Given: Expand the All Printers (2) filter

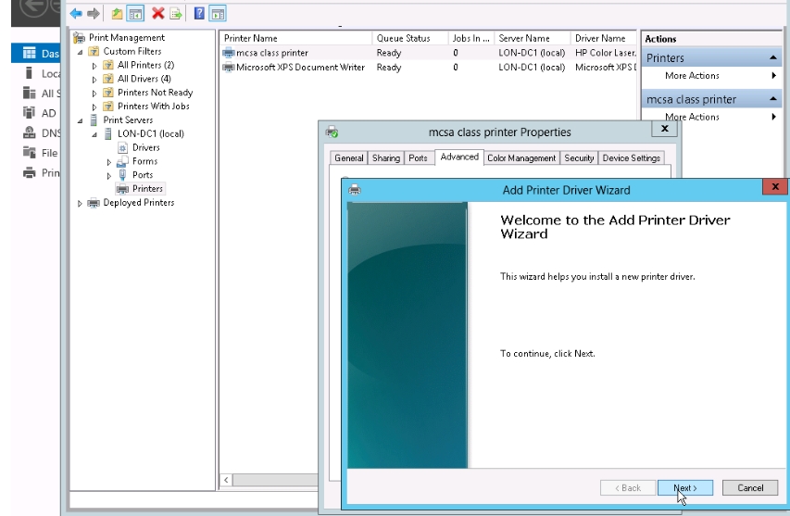Looking at the screenshot, I should click(x=94, y=66).
